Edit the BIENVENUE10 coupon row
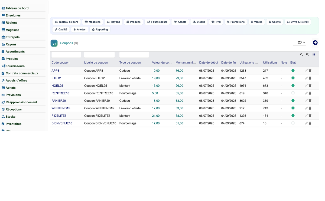This screenshot has height=201, width=325. pos(306,123)
